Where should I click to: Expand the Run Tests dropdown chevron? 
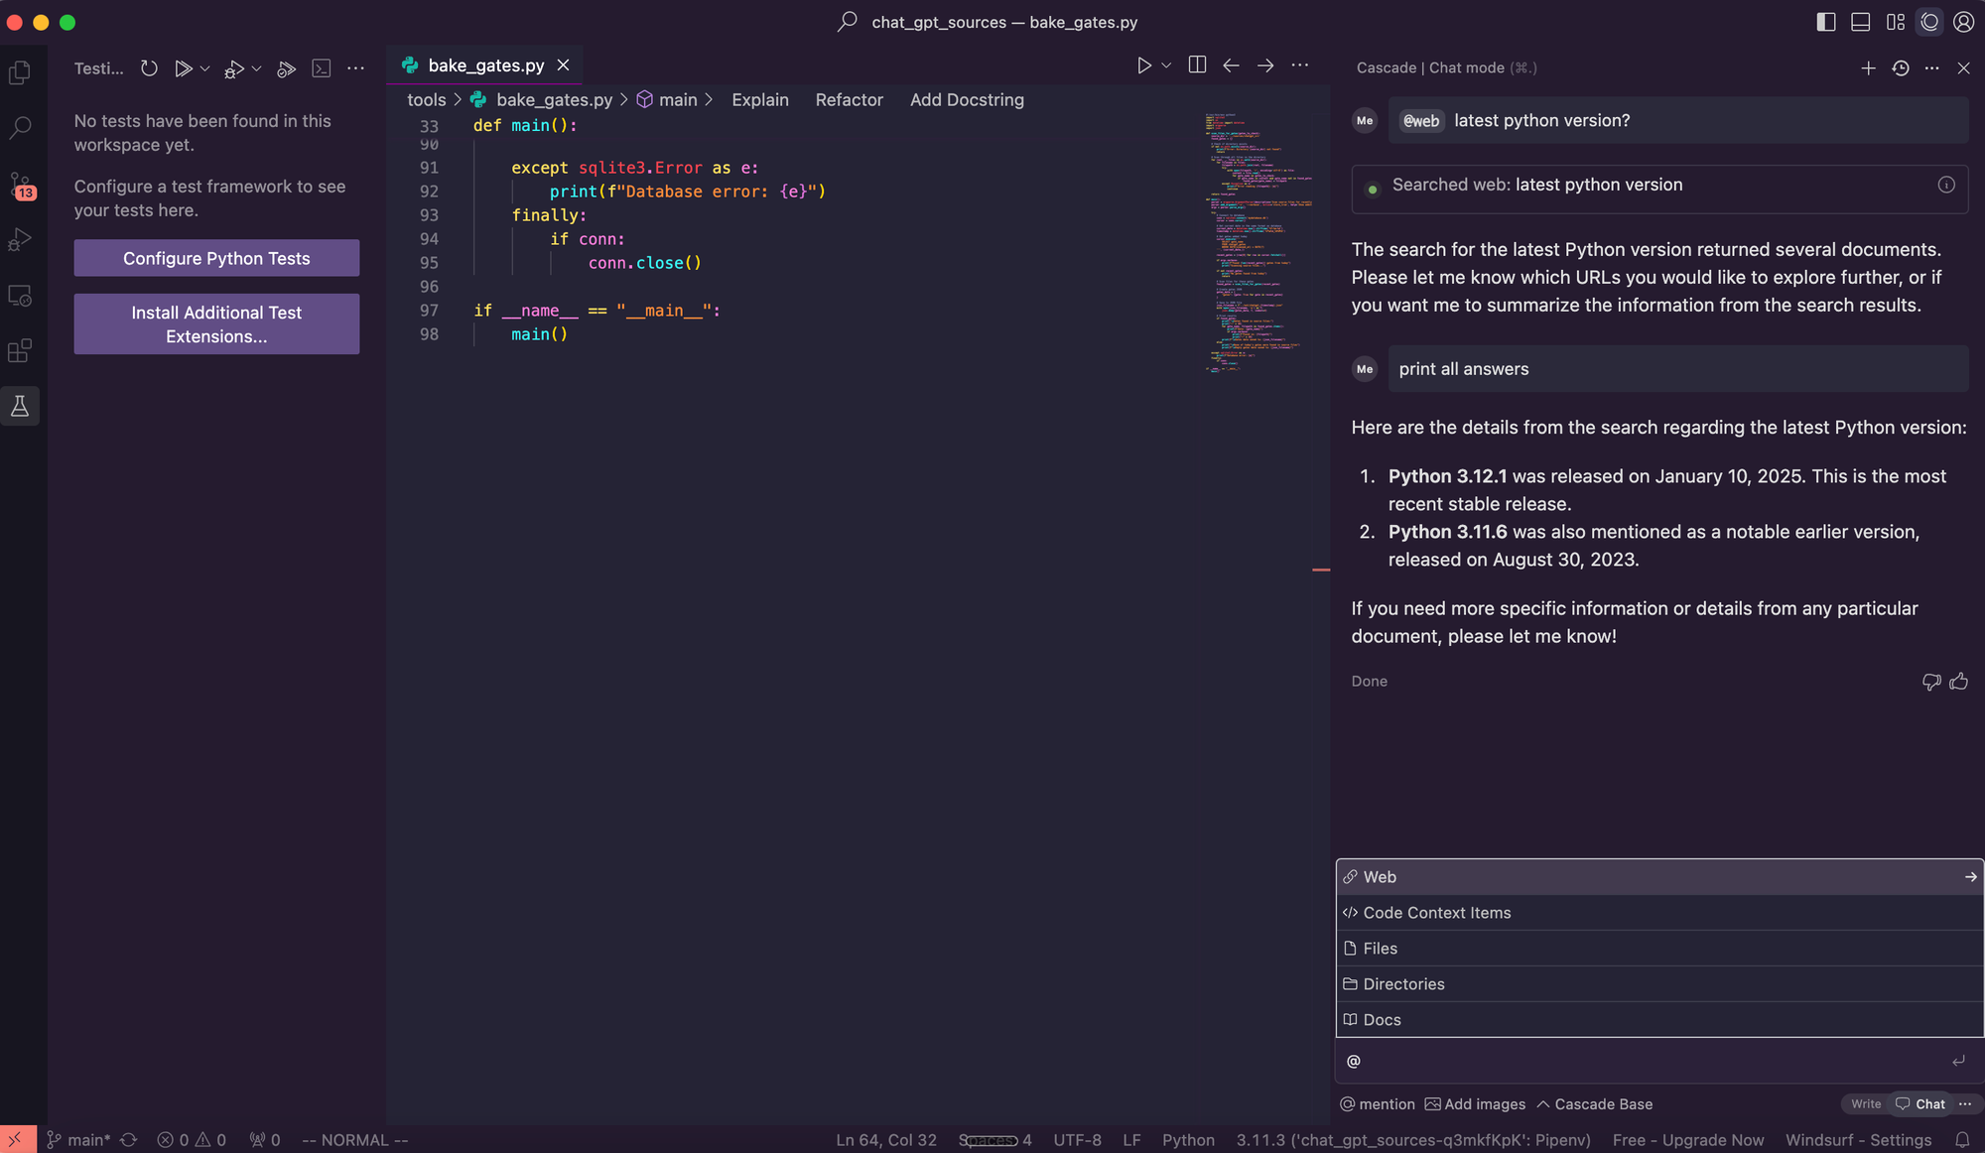[x=205, y=68]
